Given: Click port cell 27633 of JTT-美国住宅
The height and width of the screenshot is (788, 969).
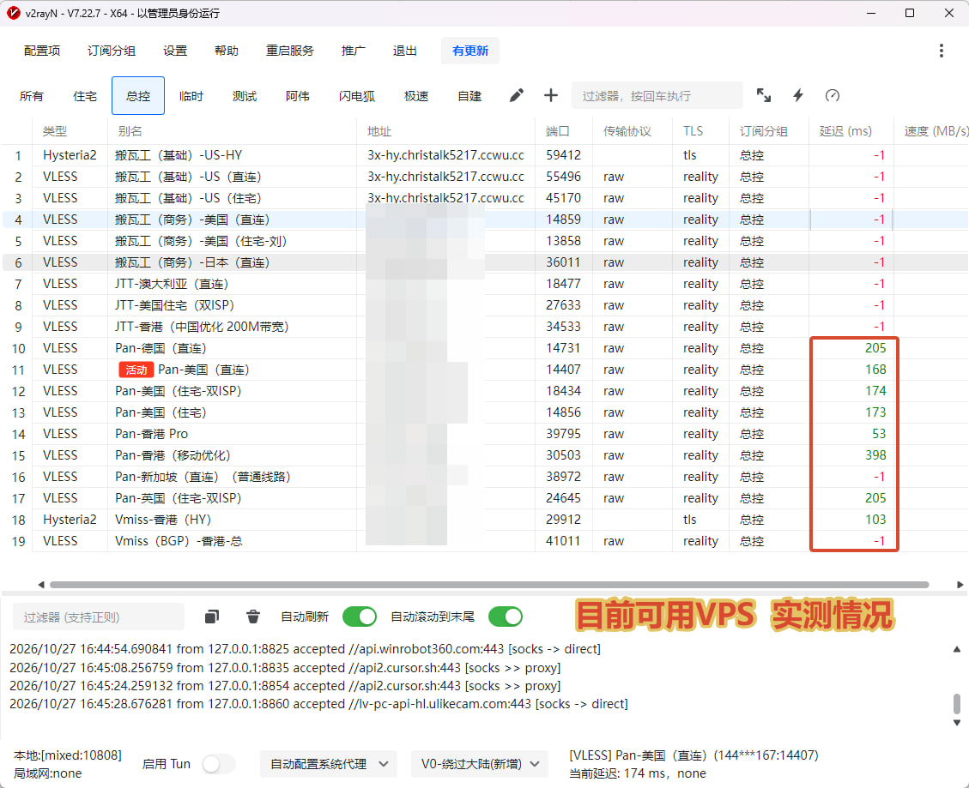Looking at the screenshot, I should [564, 305].
